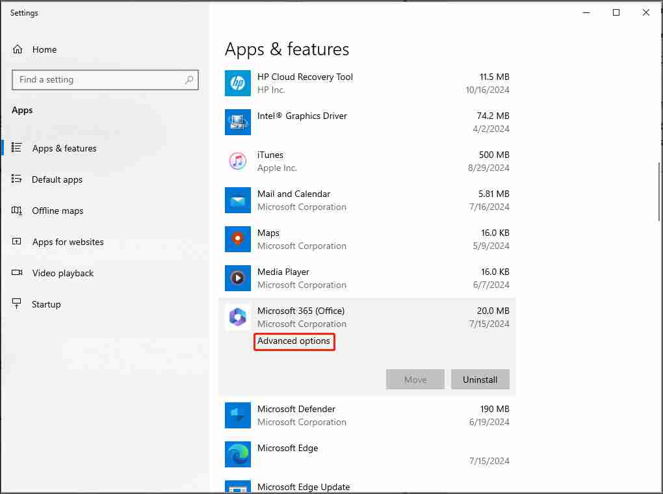Click the 190 MB size for Microsoft Defender
663x494 pixels.
[x=495, y=409]
